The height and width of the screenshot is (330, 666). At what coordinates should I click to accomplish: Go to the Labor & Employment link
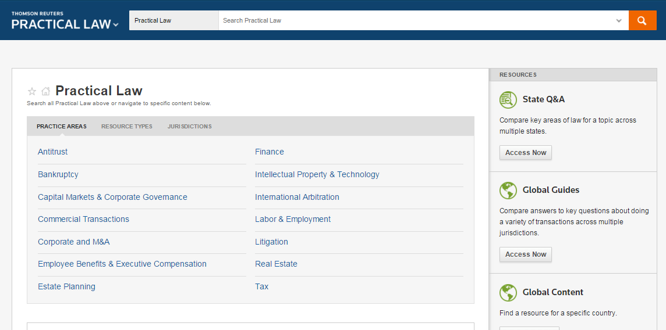pos(293,219)
